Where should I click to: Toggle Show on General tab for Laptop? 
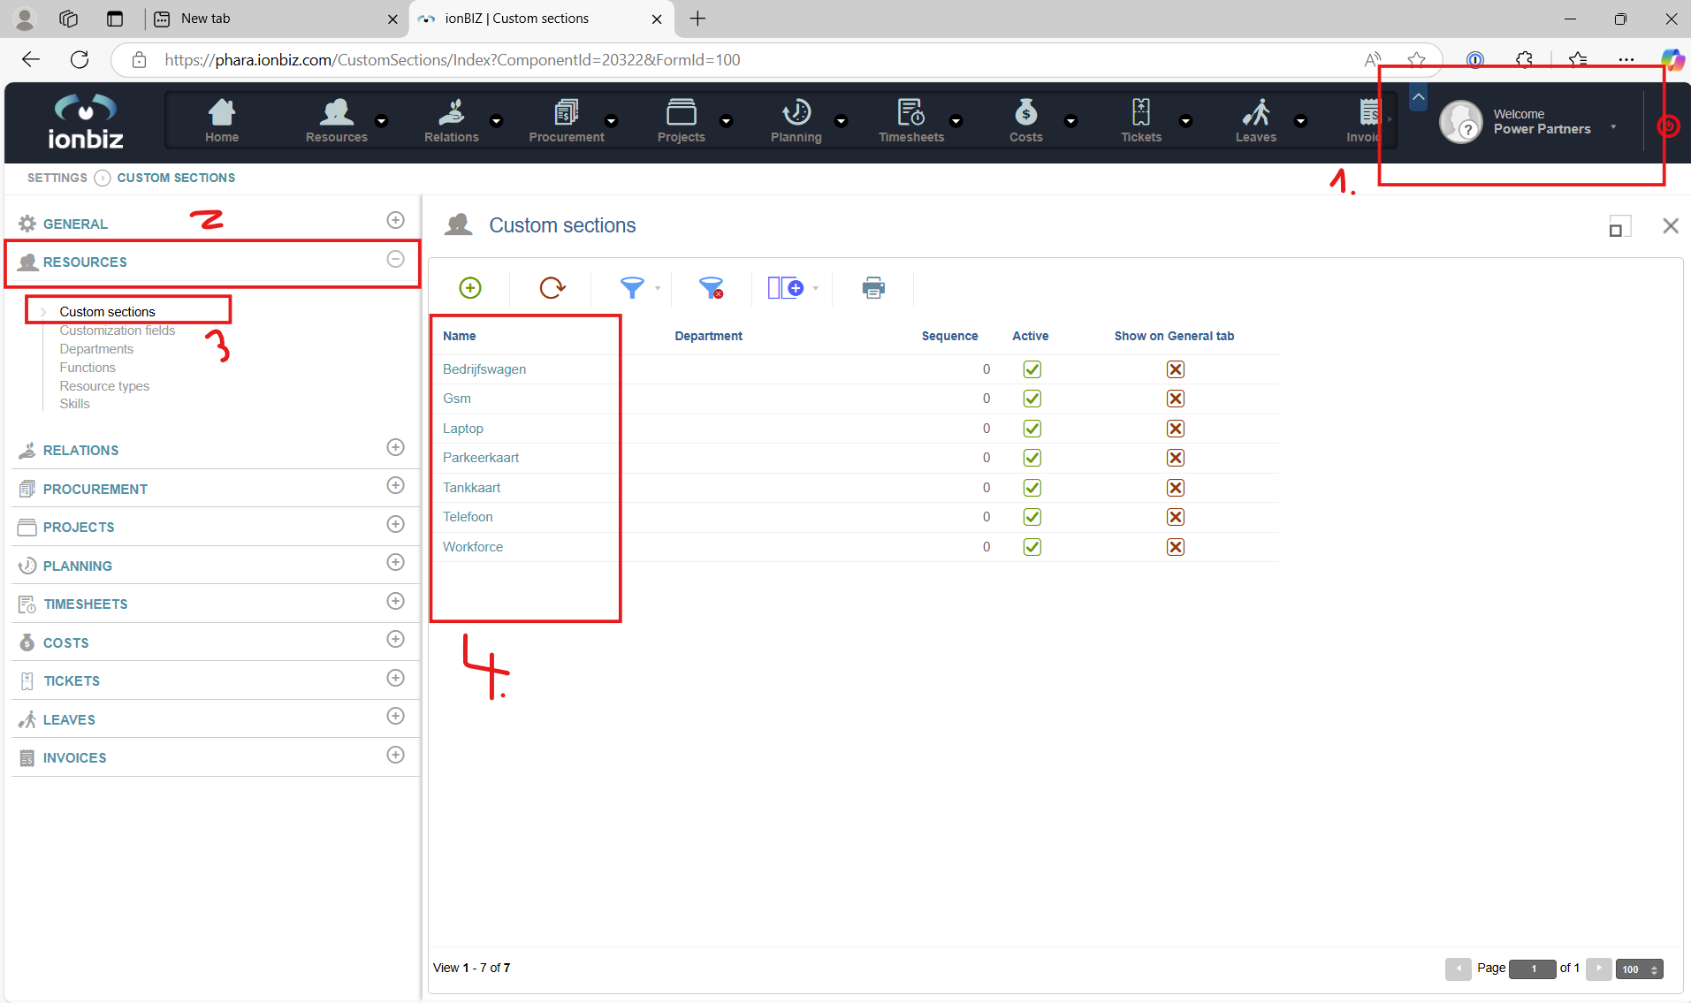coord(1175,429)
